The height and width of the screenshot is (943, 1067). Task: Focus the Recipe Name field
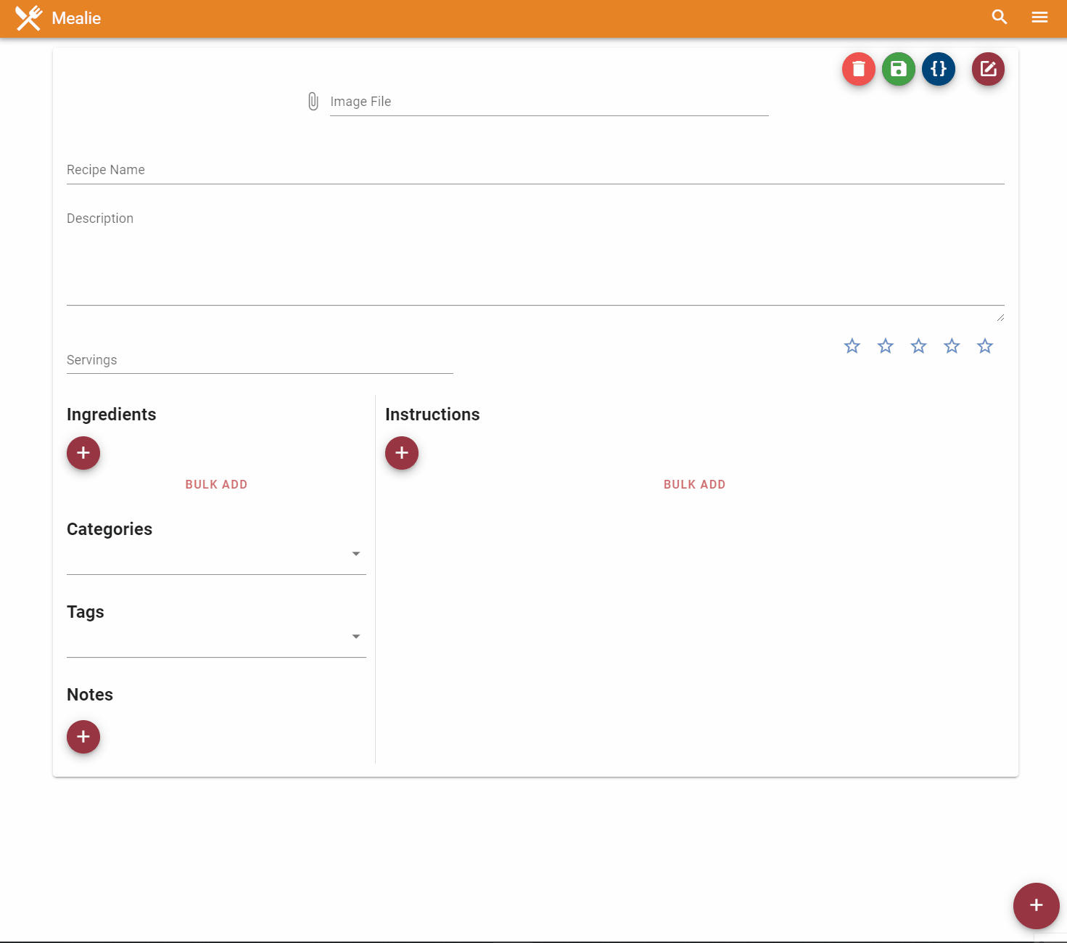535,170
